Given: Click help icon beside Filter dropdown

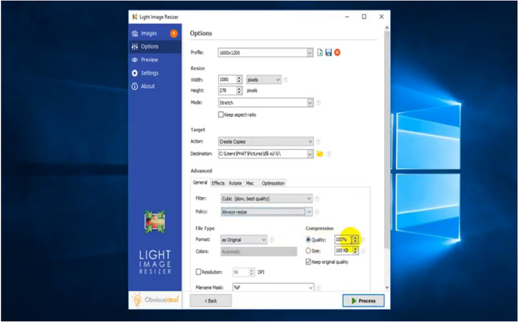Looking at the screenshot, I should tap(317, 199).
